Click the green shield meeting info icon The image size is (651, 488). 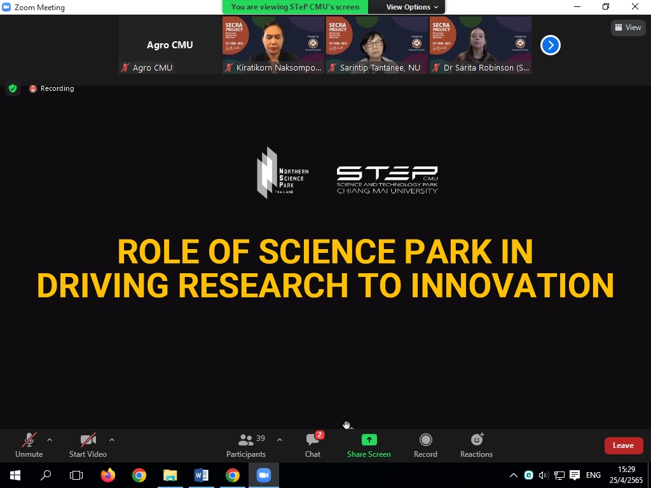click(13, 88)
